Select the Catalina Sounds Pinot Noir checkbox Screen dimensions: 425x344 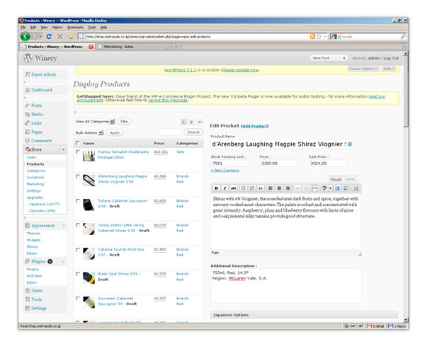[77, 250]
